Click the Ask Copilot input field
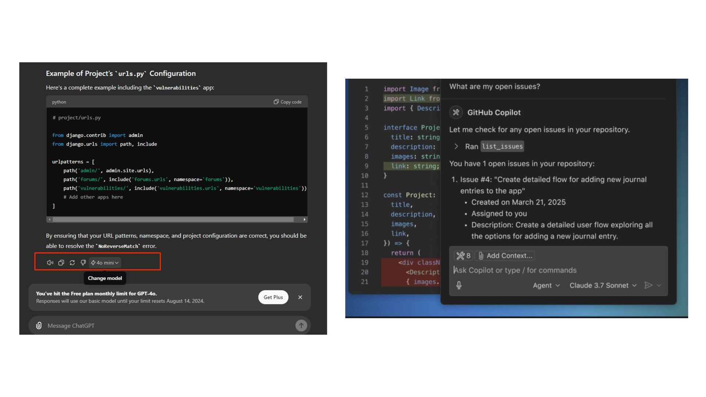Screen dimensions: 706x397 click(x=558, y=270)
